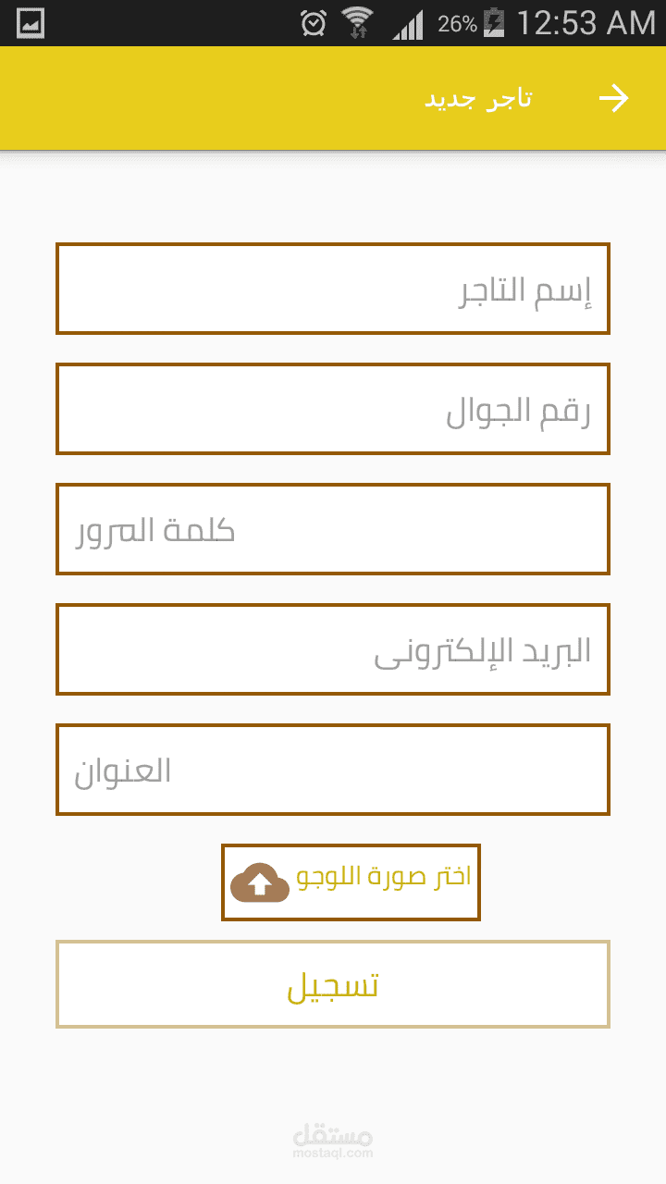Tap the Wi-Fi status icon
This screenshot has height=1184, width=666.
[x=357, y=23]
